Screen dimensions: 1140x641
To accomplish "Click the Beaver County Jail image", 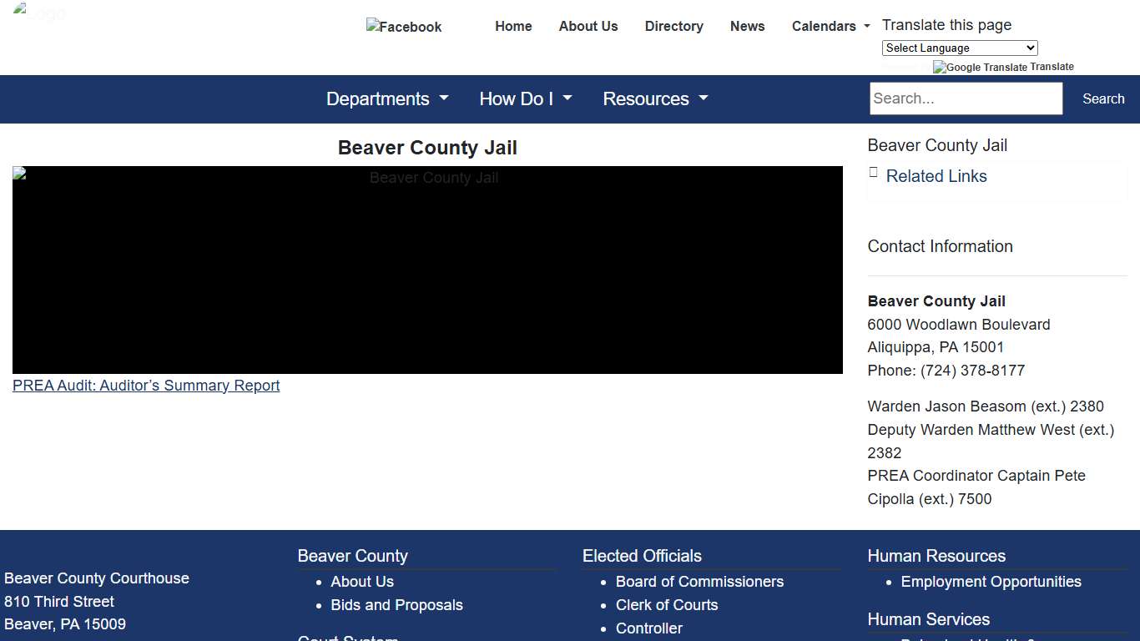I will (x=427, y=269).
